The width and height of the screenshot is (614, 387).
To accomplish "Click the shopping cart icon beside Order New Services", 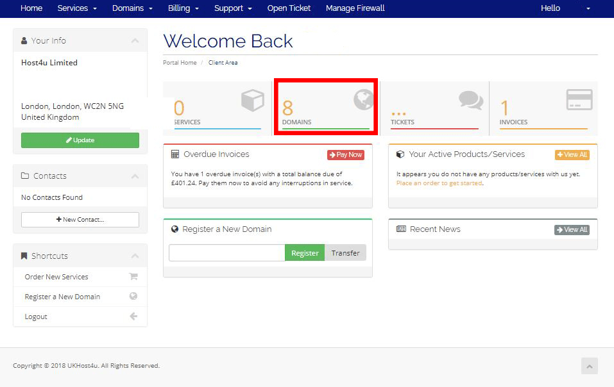I will coord(133,276).
